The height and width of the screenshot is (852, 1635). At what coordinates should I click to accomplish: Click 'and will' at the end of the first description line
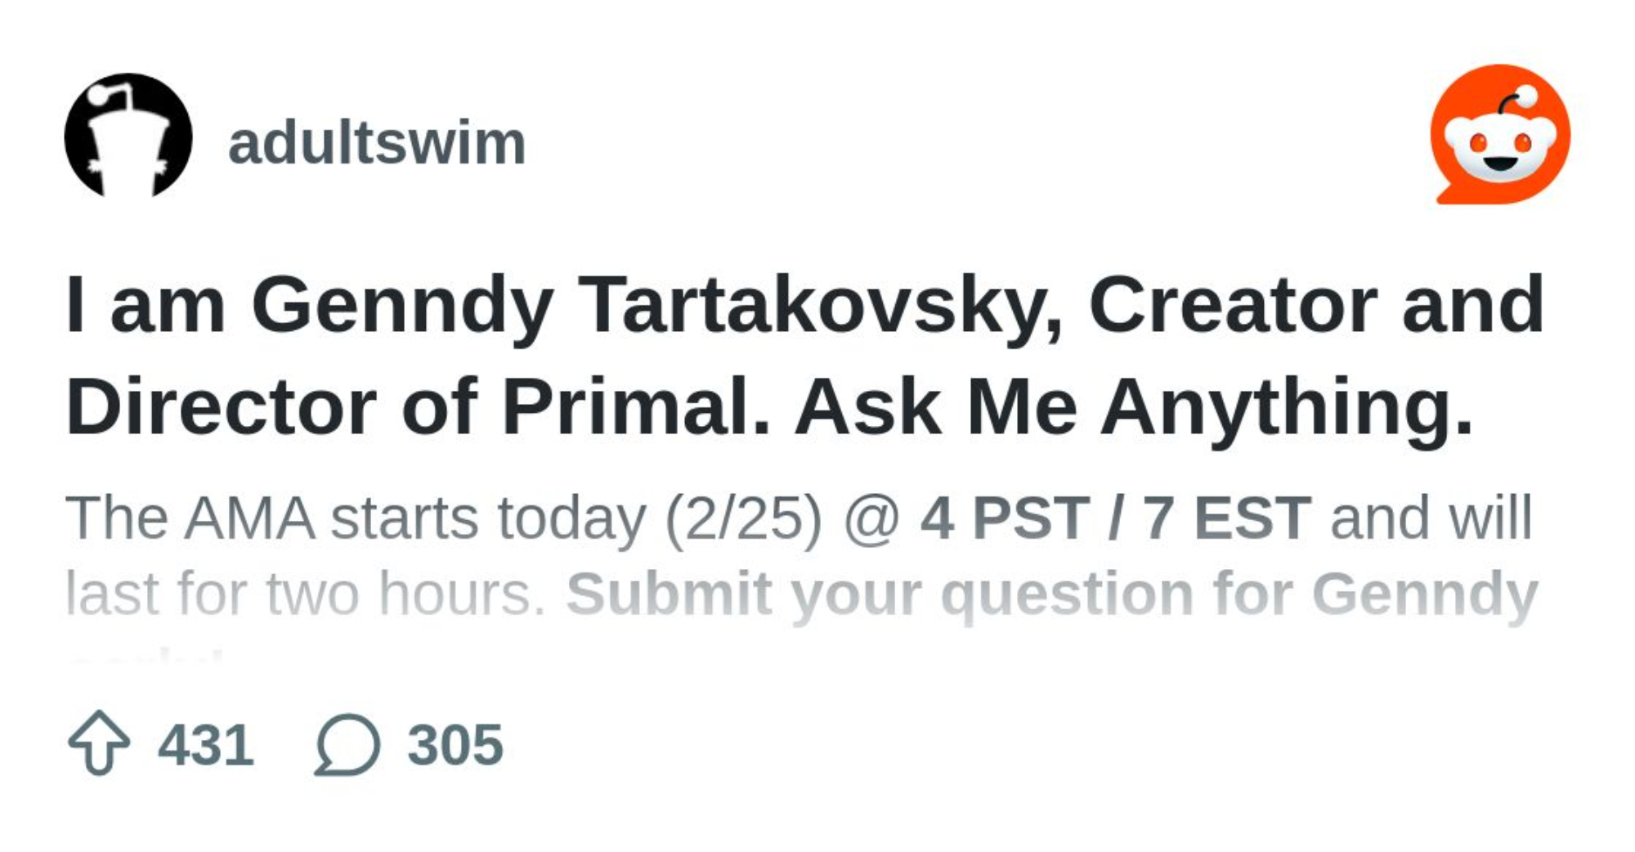pos(1431,518)
